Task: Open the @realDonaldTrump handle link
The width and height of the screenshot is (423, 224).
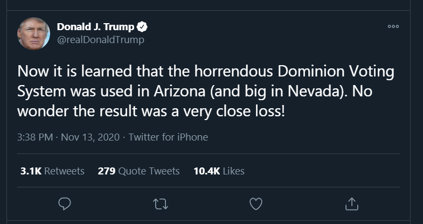Action: coord(101,39)
